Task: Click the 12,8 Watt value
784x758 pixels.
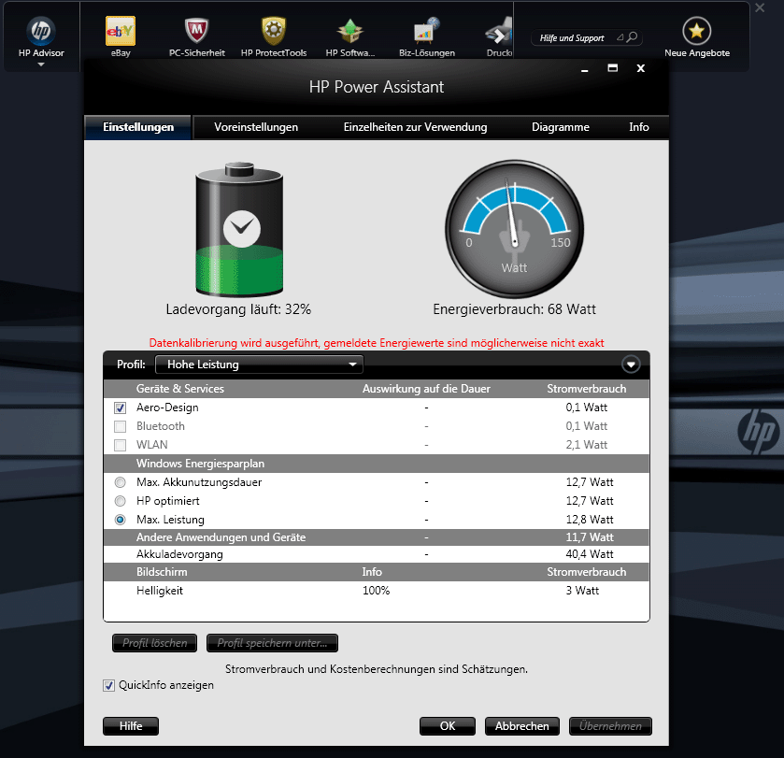Action: tap(590, 520)
